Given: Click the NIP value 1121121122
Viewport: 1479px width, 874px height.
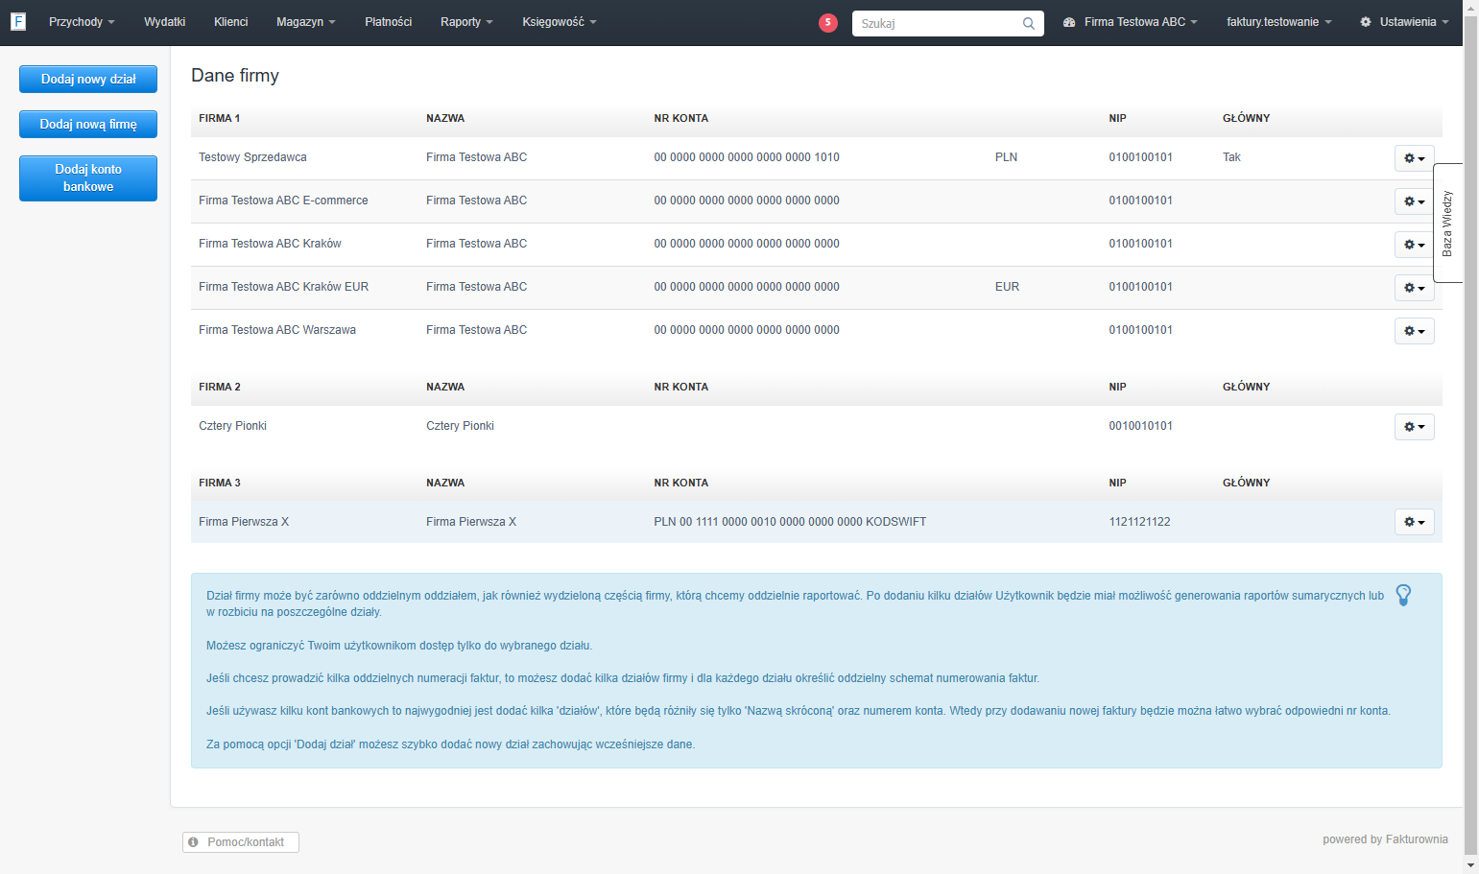Looking at the screenshot, I should tap(1140, 522).
